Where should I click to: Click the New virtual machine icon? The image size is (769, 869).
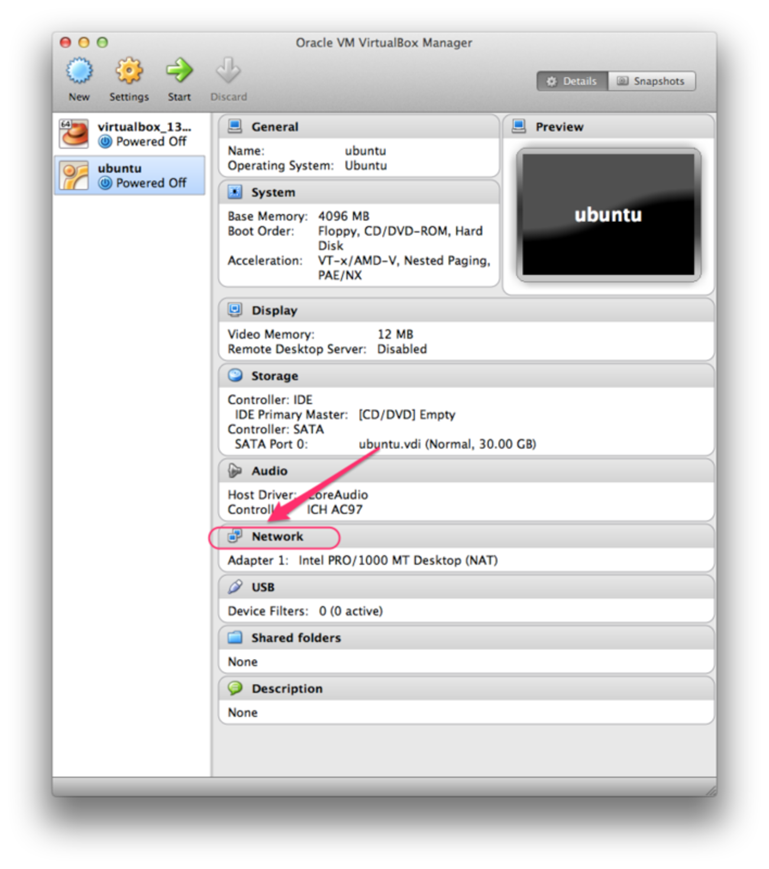pos(79,71)
